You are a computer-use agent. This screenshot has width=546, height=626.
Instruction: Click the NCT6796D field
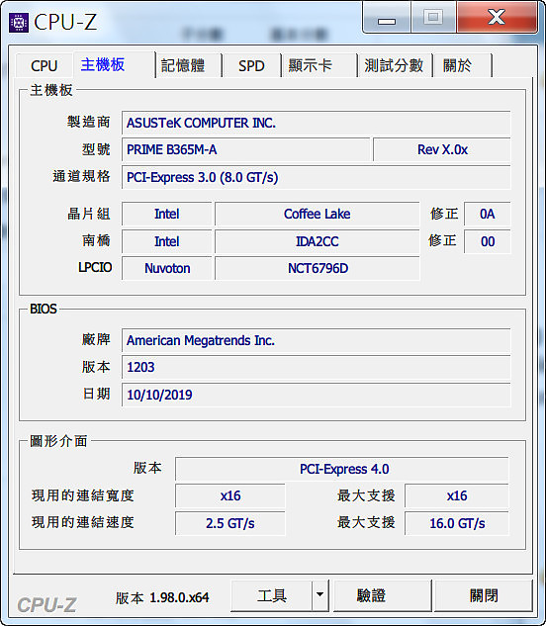[318, 268]
